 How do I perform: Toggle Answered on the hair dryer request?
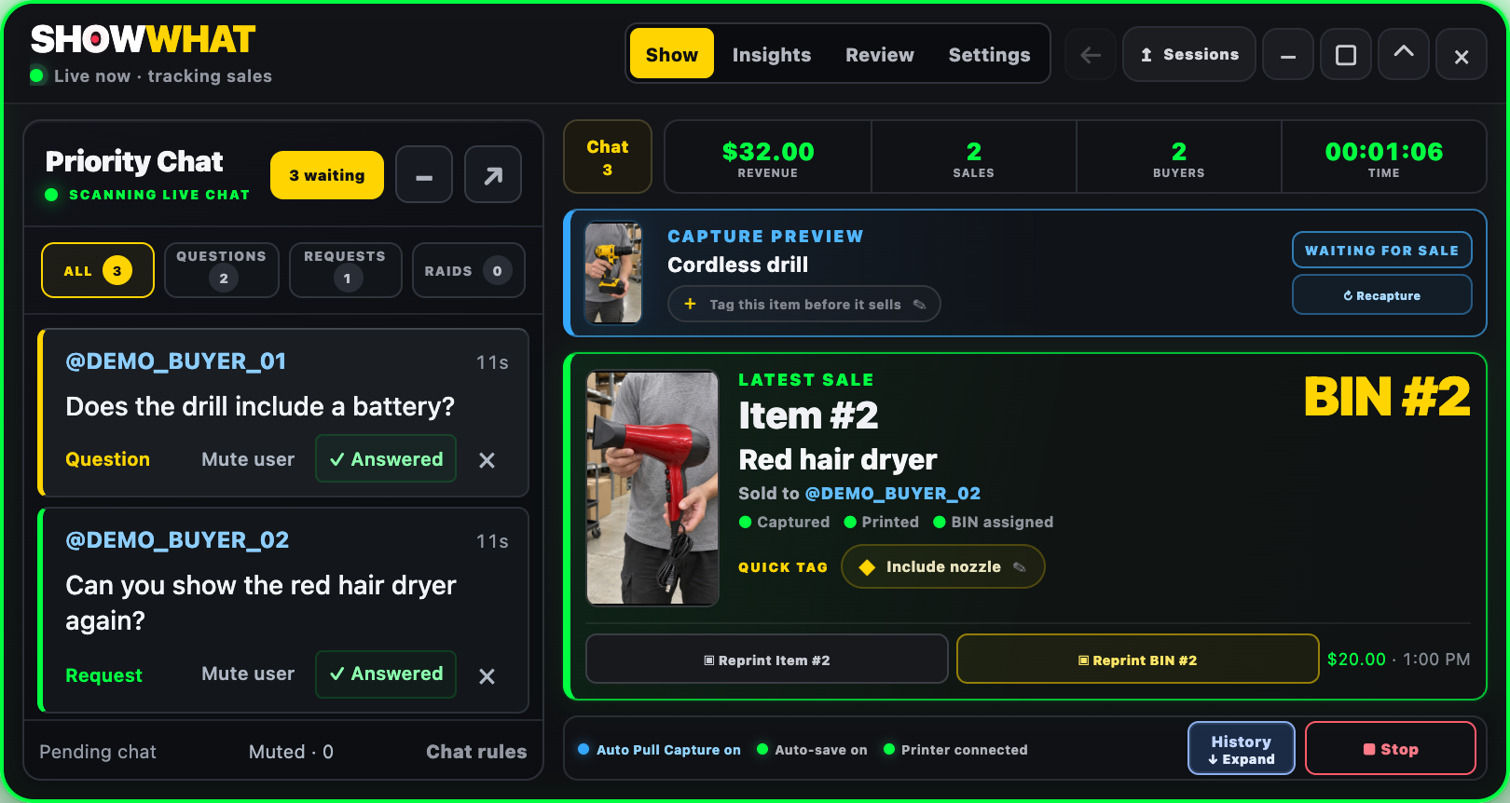tap(386, 674)
